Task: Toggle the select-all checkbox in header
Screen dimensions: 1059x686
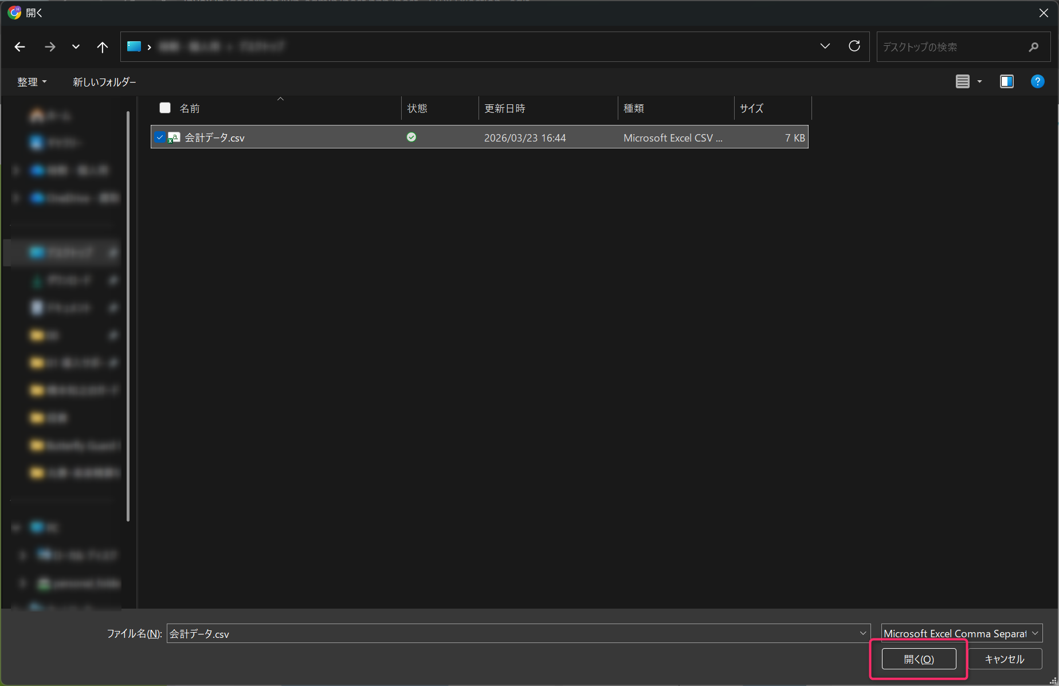Action: (165, 108)
